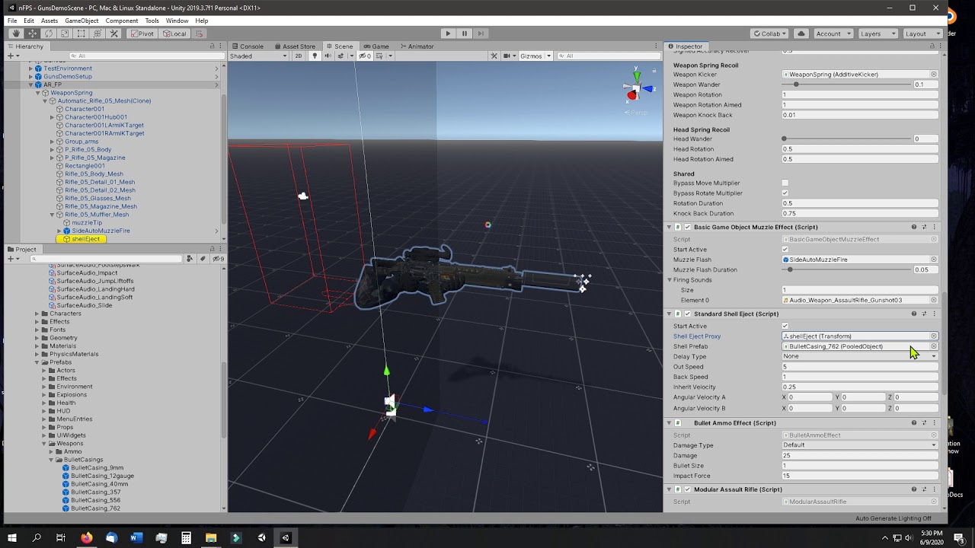975x548 pixels.
Task: Lock the Hierarchy panel
Action: [x=213, y=46]
